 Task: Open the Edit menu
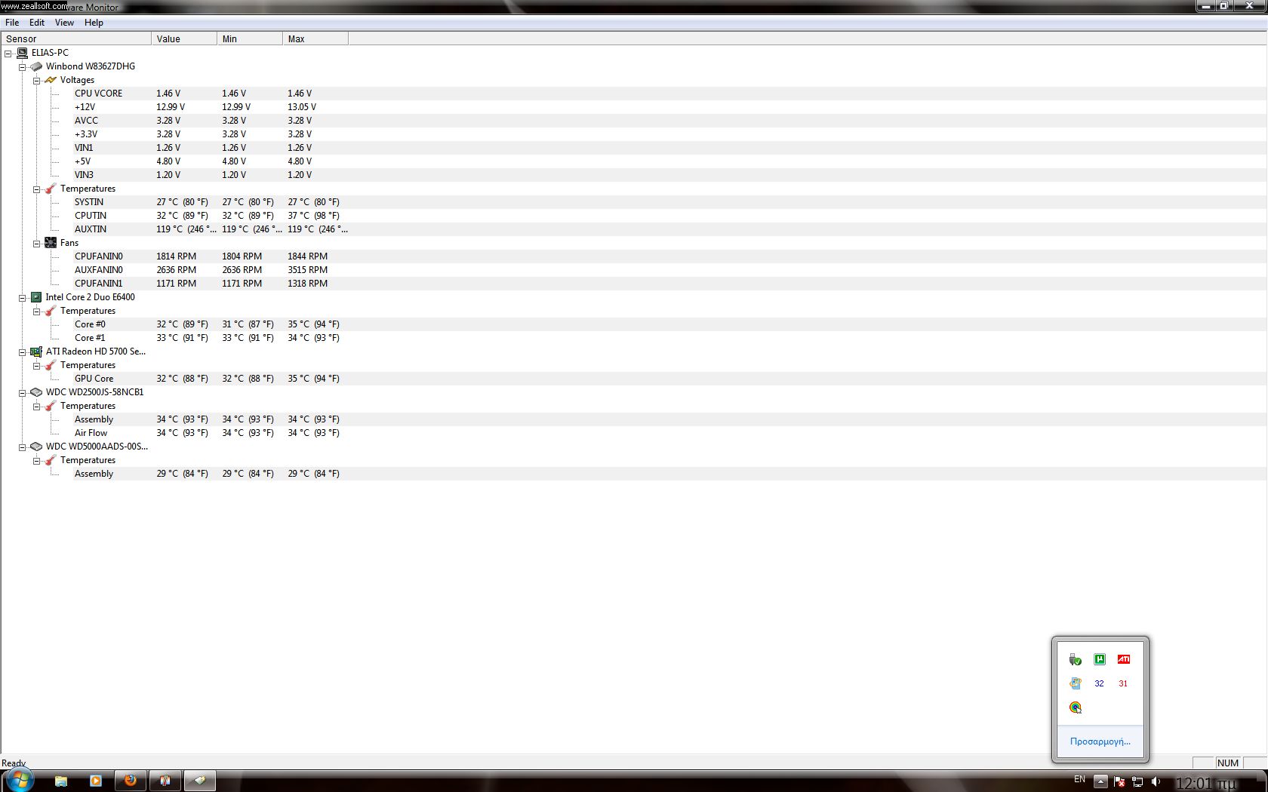(37, 23)
